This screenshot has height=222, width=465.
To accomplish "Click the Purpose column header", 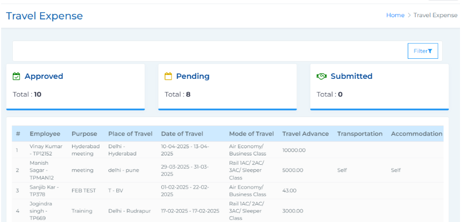I will (84, 134).
